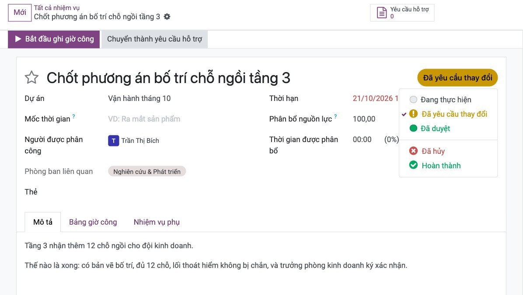Click the description line about 12 chỗ ngồi cho đội kinh doanh
This screenshot has height=295, width=523.
(x=109, y=246)
